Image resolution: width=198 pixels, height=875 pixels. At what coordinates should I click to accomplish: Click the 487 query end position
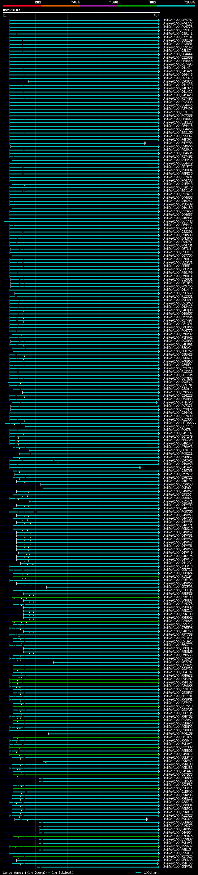(156, 15)
